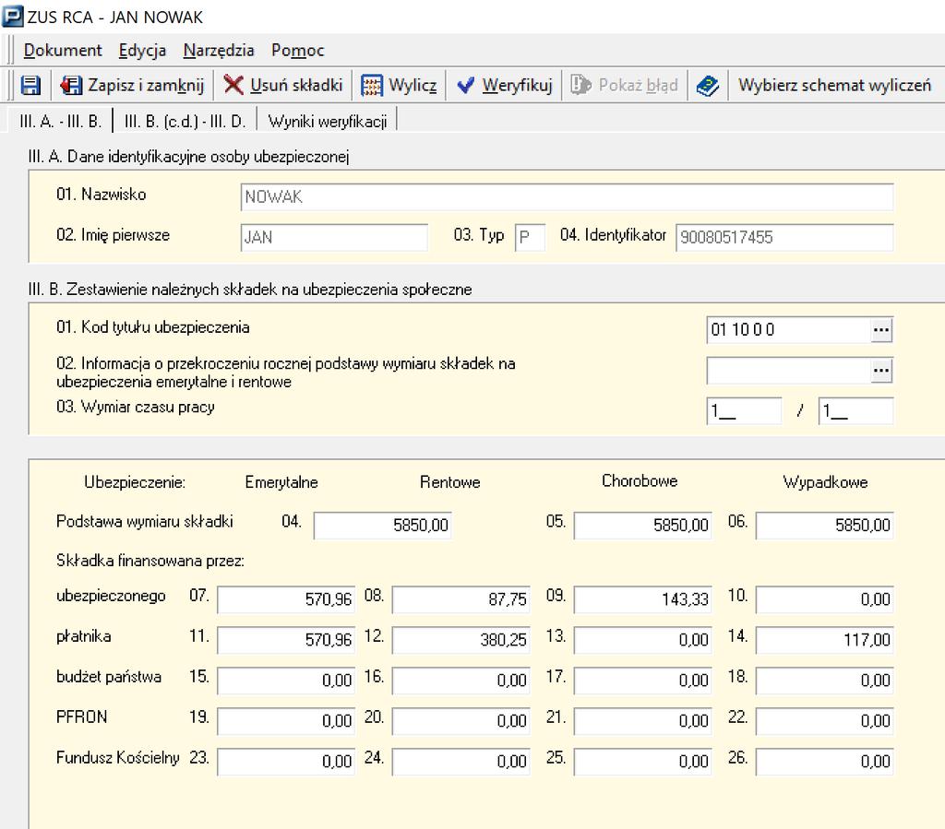This screenshot has height=829, width=945.
Task: Click field 11 płatnika Emerytalne 570,96
Action: [x=286, y=639]
